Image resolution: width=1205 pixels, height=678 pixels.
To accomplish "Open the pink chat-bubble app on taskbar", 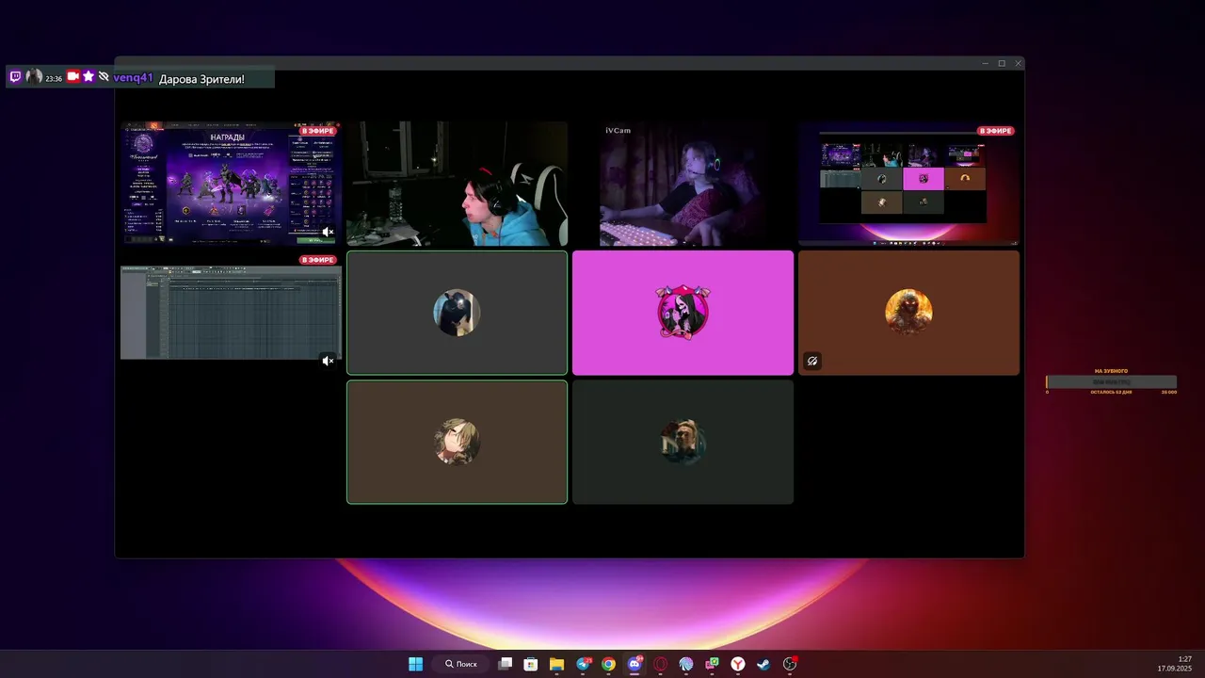I will tap(713, 664).
